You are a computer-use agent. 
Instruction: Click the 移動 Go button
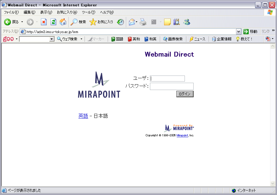coord(250,32)
